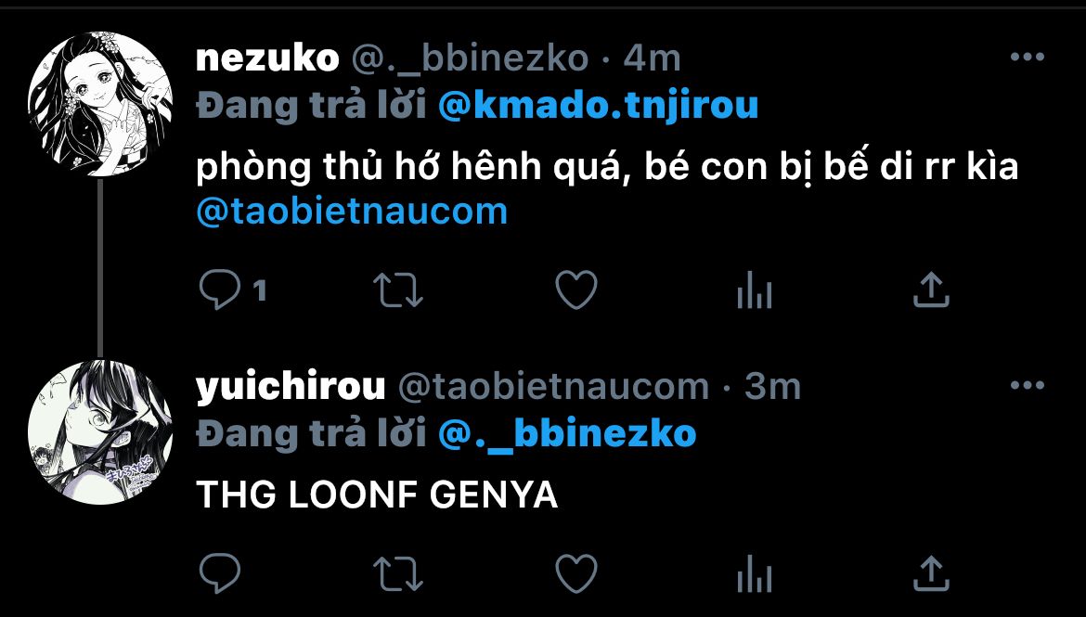Reply to nezuko's tweet
1086x617 pixels.
click(x=220, y=291)
